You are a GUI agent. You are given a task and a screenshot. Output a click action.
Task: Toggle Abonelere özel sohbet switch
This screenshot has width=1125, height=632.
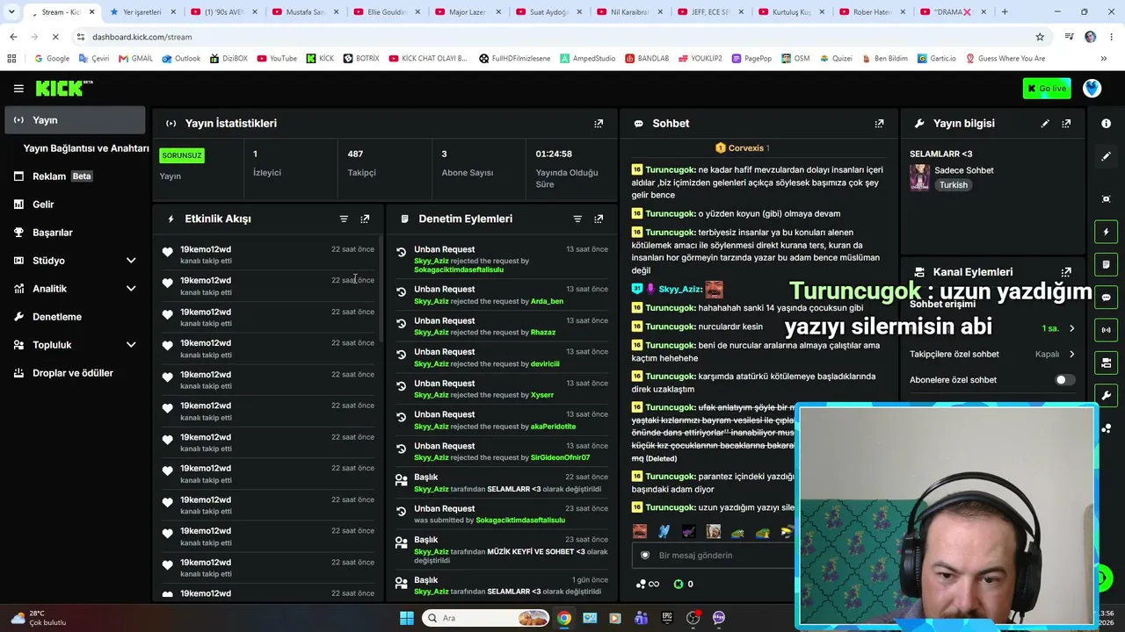[1064, 380]
